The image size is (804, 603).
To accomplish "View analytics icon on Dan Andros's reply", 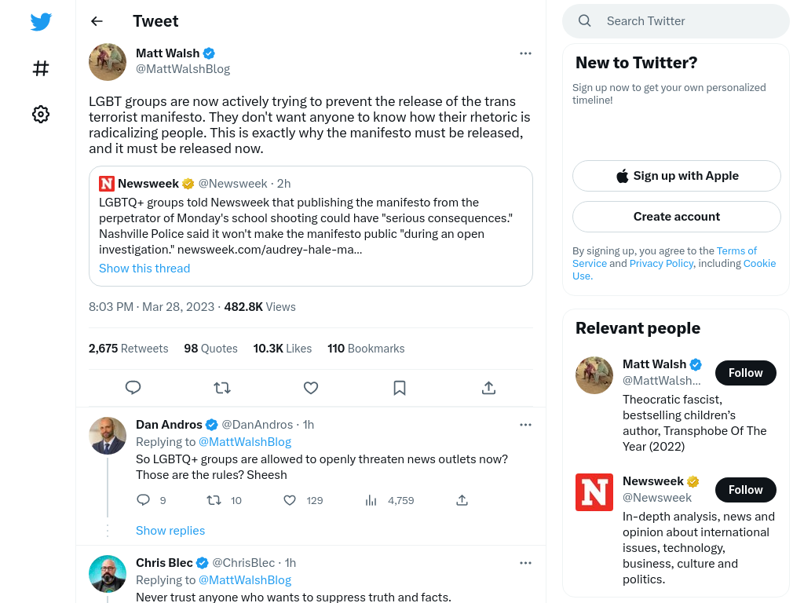I will click(x=371, y=500).
